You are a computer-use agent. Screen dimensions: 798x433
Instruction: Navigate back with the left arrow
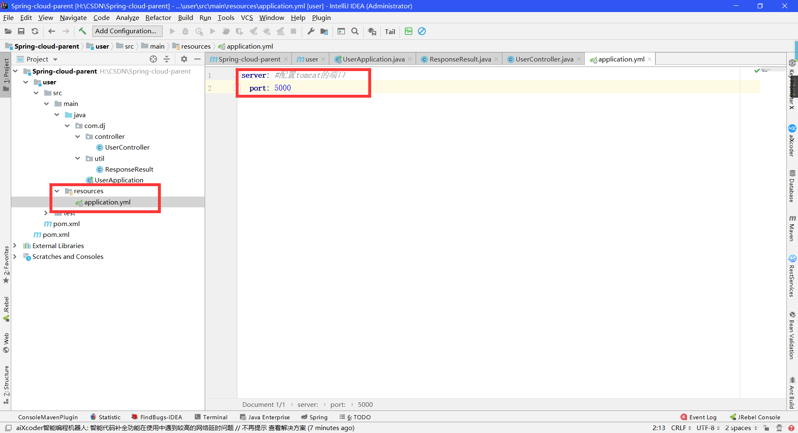(52, 31)
